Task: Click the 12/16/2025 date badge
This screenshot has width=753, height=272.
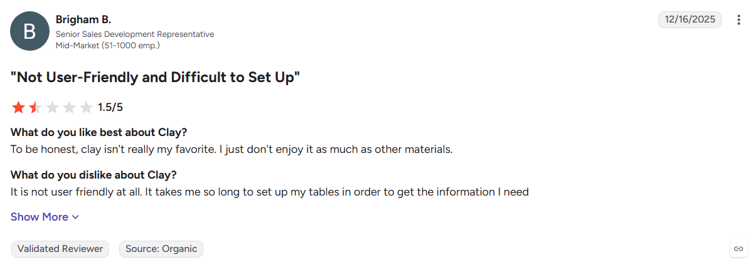Action: pyautogui.click(x=690, y=19)
